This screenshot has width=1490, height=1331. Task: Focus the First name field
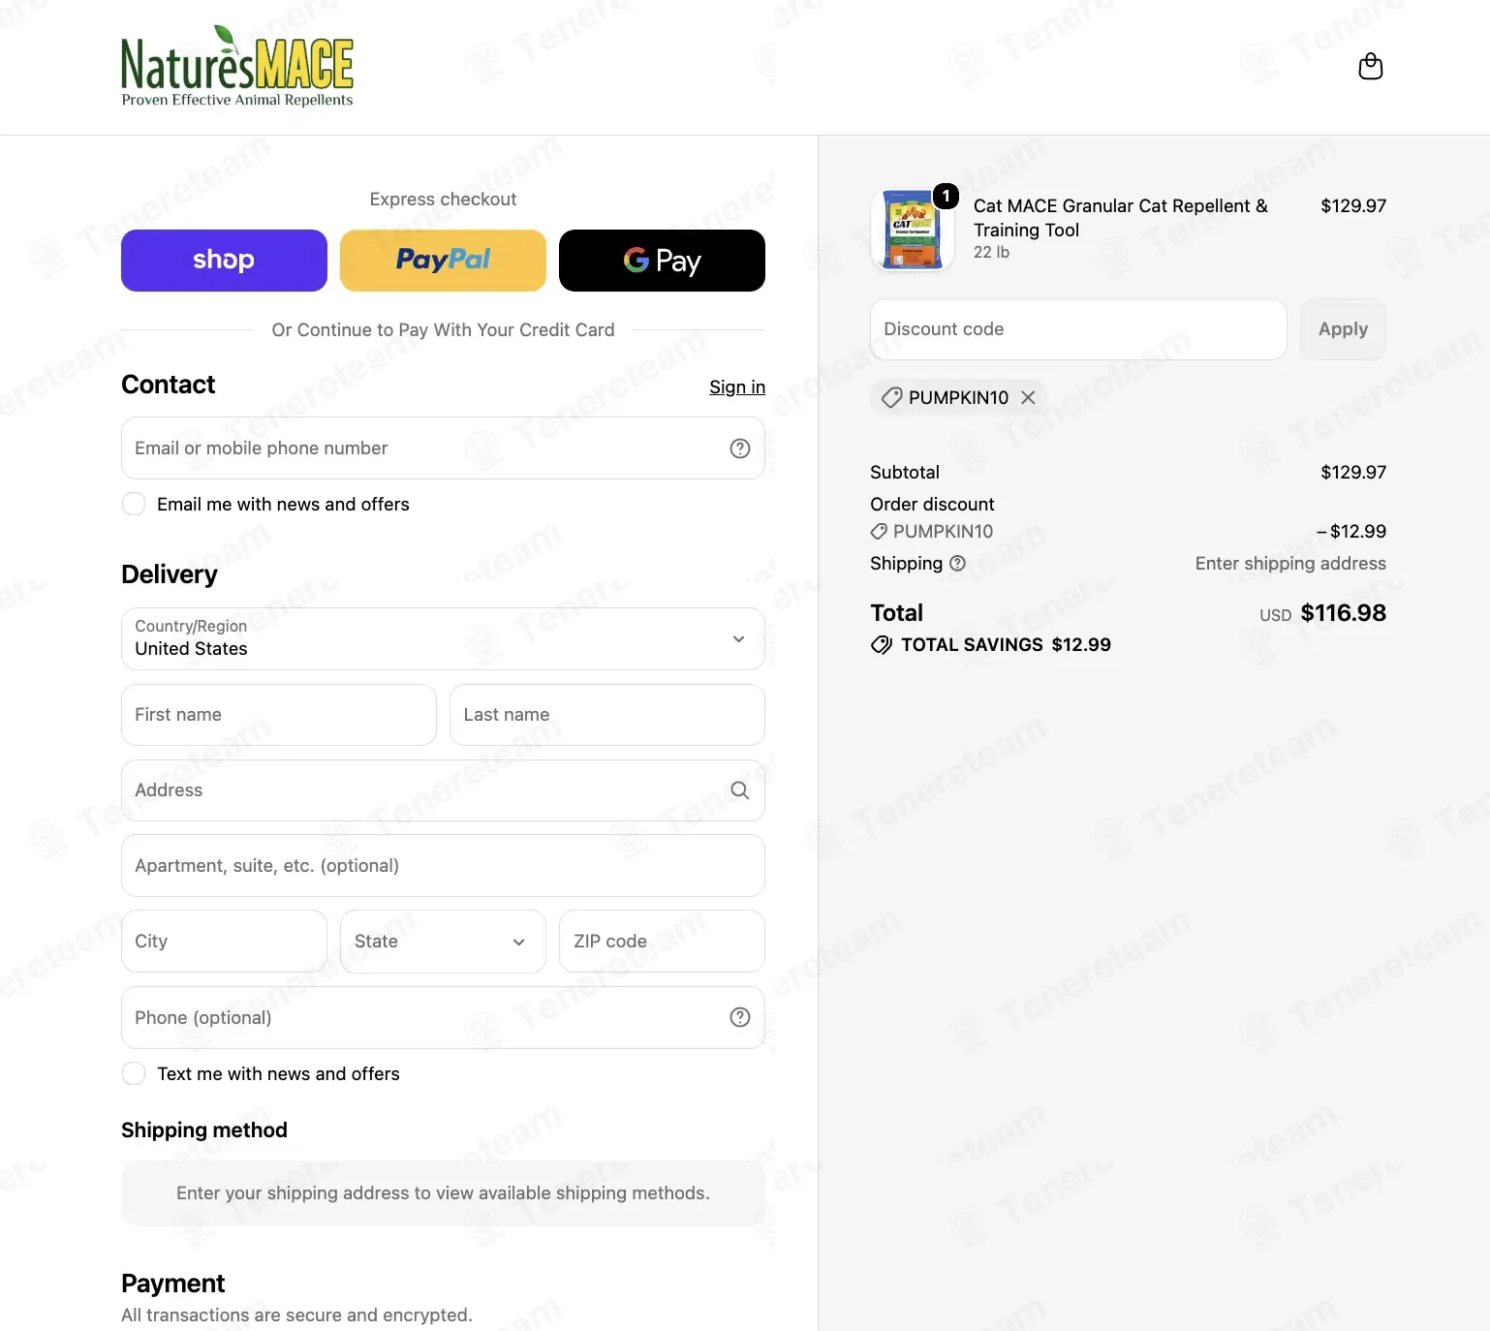(279, 715)
